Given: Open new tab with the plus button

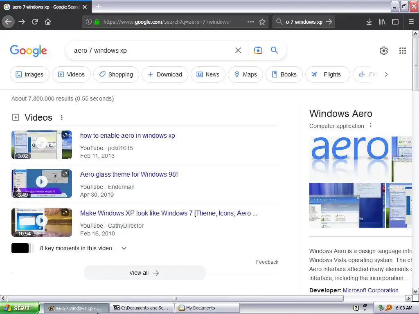Looking at the screenshot, I should (x=99, y=7).
